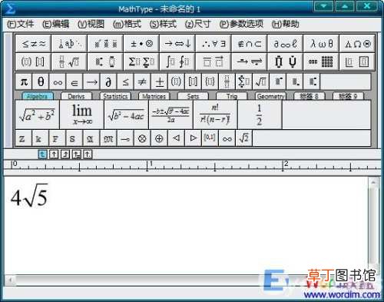Insert the right arrow symbol
Viewport: 384px width, 302px height.
[x=91, y=82]
